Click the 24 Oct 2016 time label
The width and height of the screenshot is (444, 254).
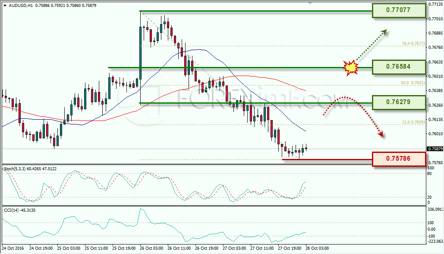click(x=12, y=248)
